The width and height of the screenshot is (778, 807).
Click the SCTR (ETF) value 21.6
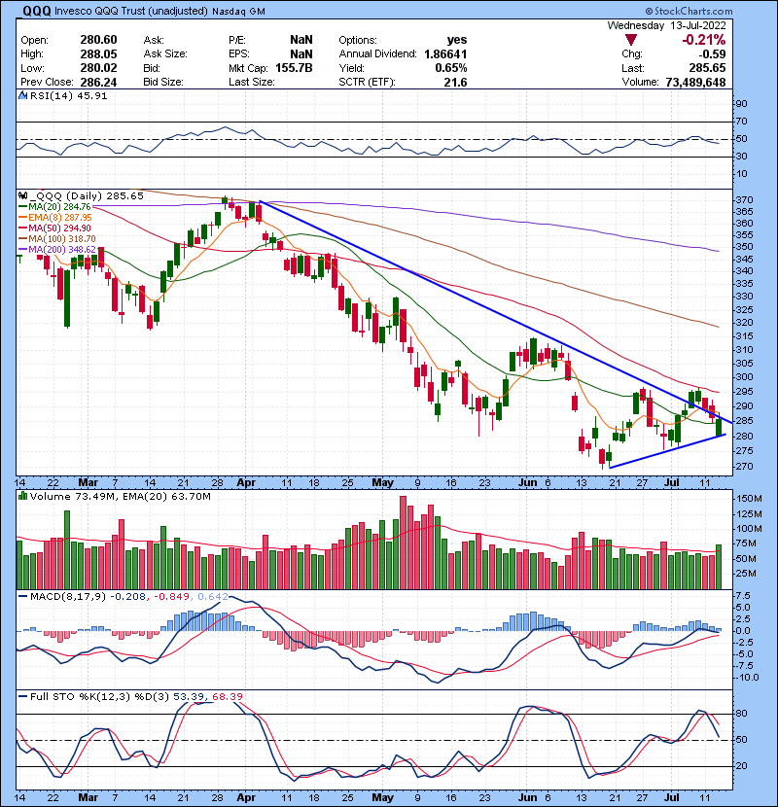pyautogui.click(x=456, y=82)
